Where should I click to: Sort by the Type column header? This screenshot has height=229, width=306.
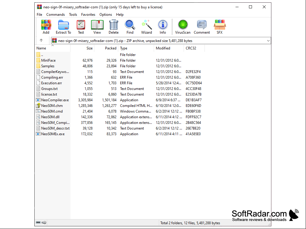coord(136,48)
